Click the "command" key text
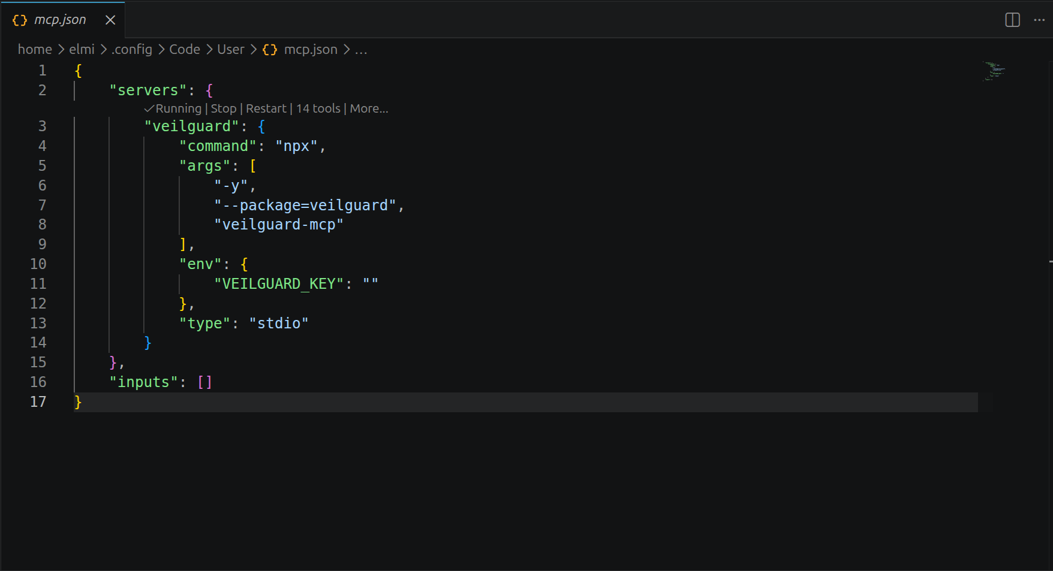 coord(218,146)
